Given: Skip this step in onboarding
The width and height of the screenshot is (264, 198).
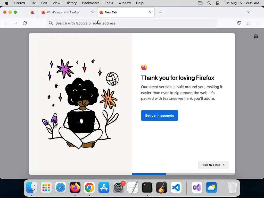Looking at the screenshot, I should [213, 165].
